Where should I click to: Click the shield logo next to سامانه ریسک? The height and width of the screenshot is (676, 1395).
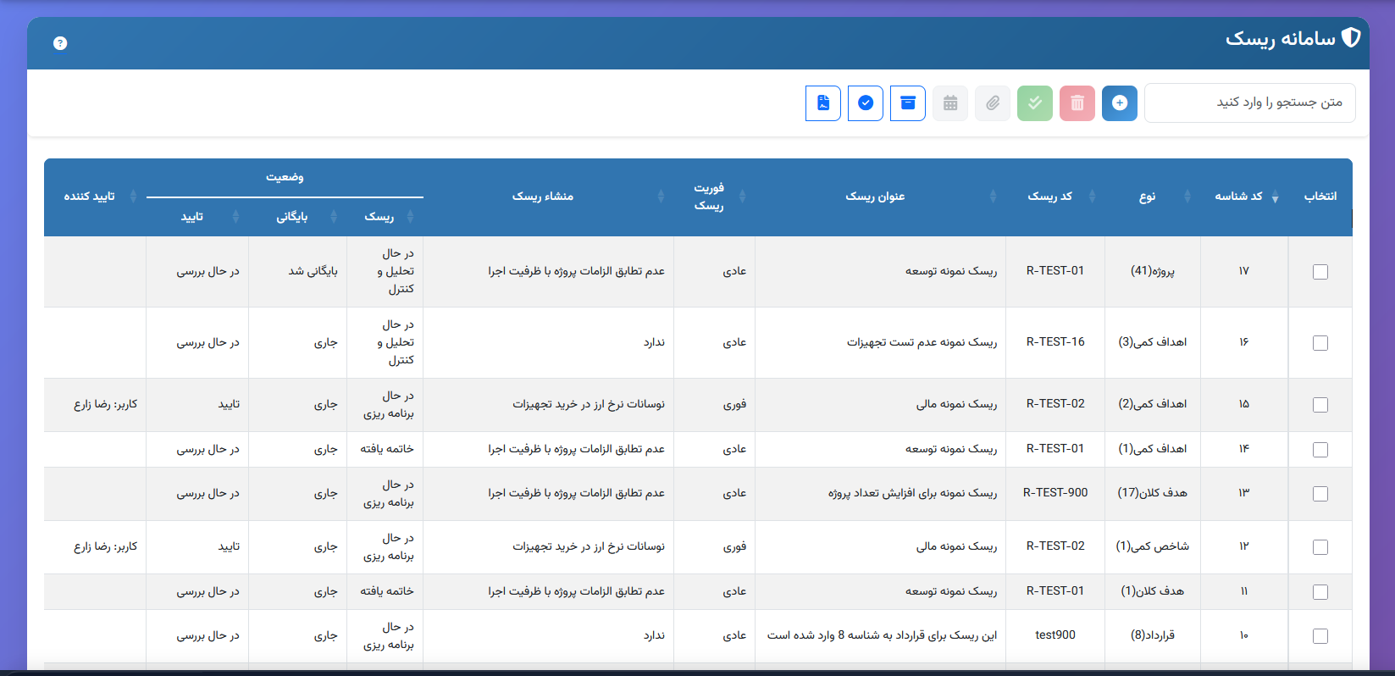(x=1351, y=37)
